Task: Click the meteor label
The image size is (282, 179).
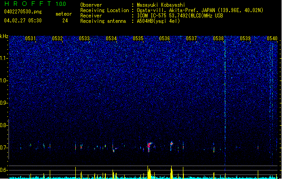Action: [64, 14]
